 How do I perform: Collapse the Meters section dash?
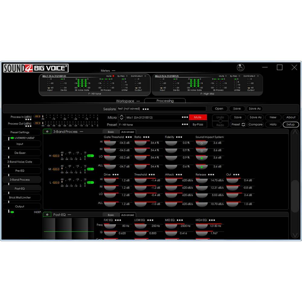(114, 71)
